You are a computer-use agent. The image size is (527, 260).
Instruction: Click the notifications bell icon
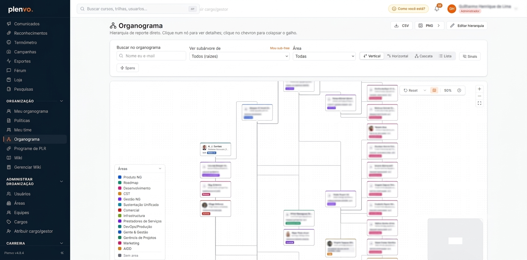(x=437, y=9)
